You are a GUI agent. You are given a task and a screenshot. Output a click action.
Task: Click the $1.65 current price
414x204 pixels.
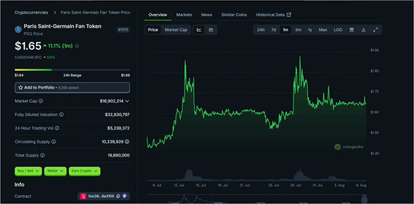(x=27, y=46)
